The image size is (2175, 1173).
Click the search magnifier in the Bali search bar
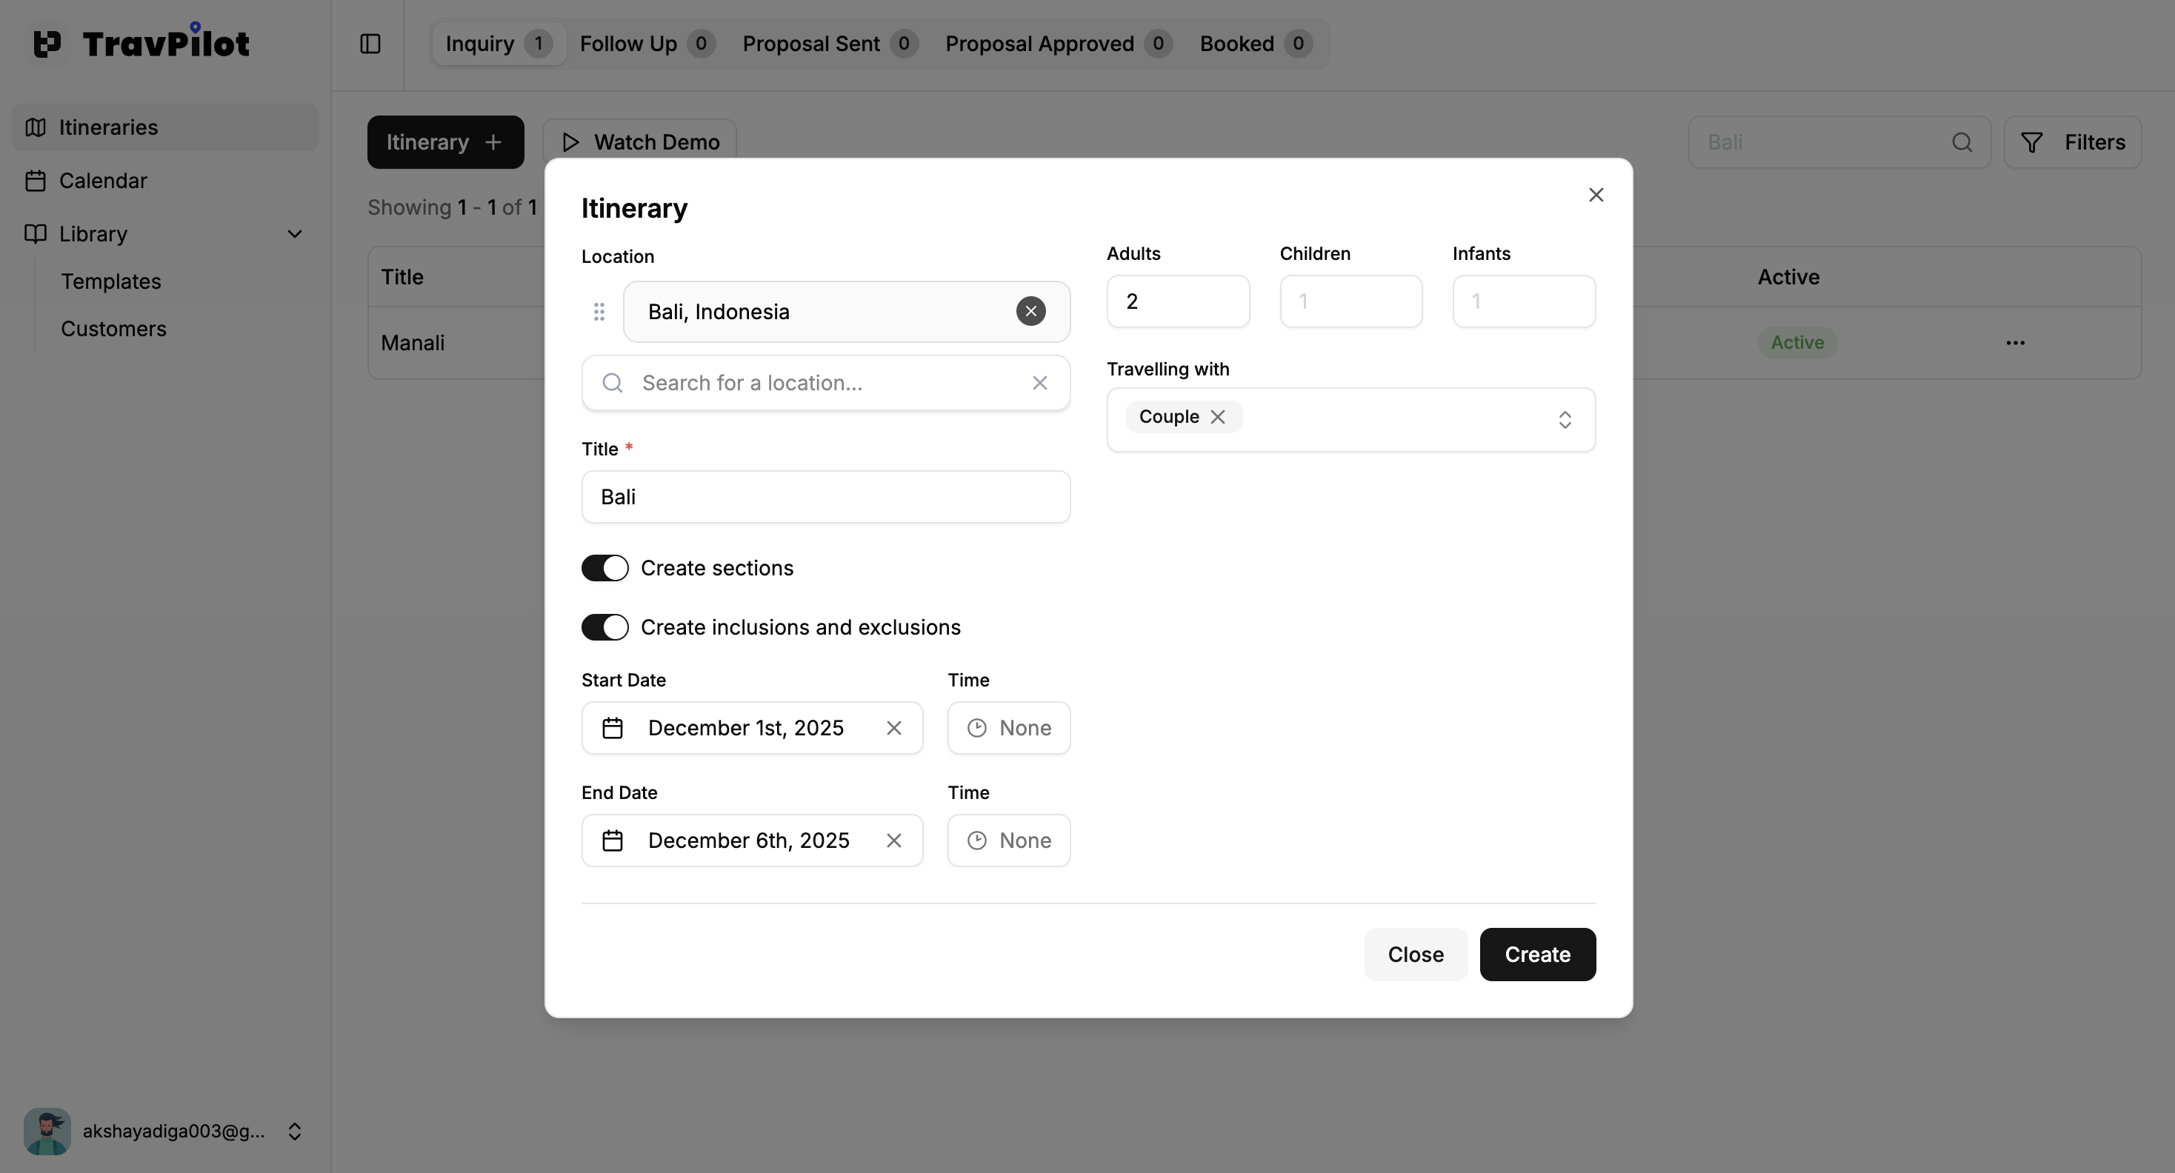click(1962, 141)
